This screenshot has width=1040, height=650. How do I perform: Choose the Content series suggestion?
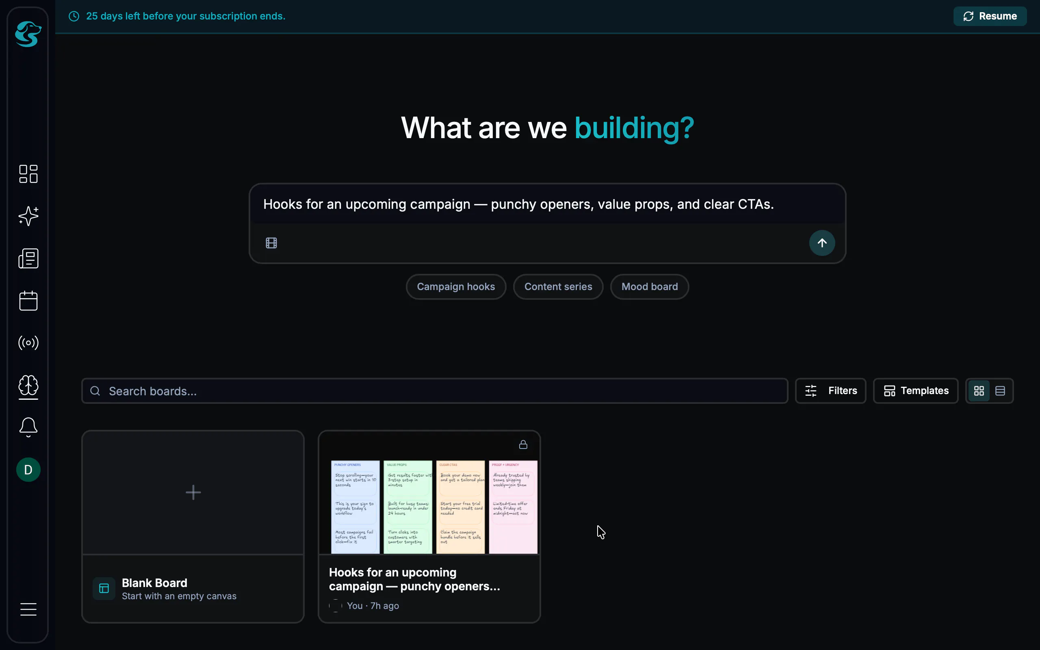[x=558, y=287]
